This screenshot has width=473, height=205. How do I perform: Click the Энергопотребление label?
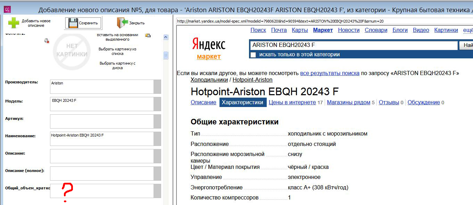[x=217, y=188]
